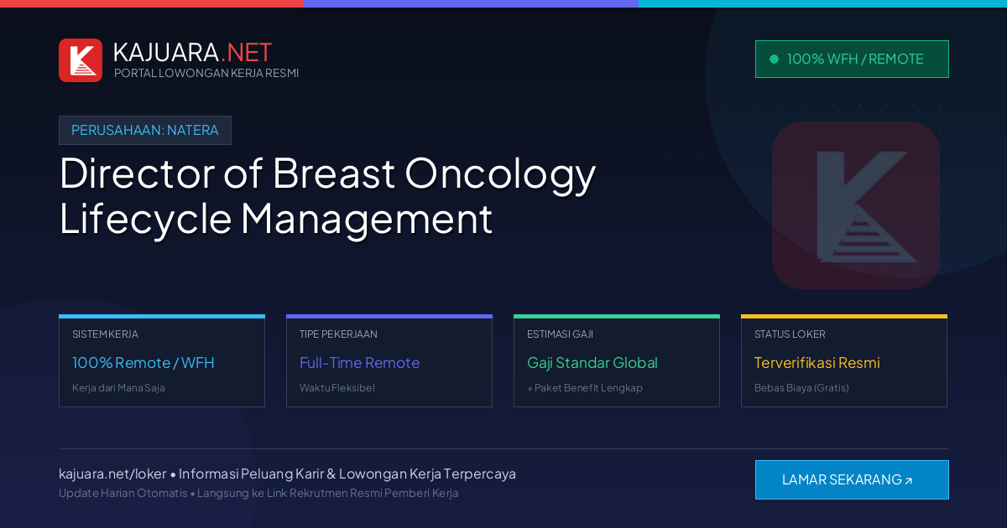
Task: Click the + Paket Benefit Lengkap text
Action: 585,388
